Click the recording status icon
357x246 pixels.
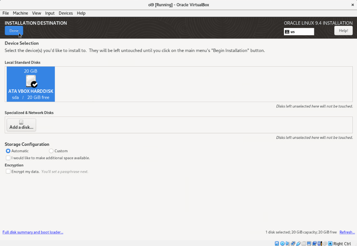314,244
